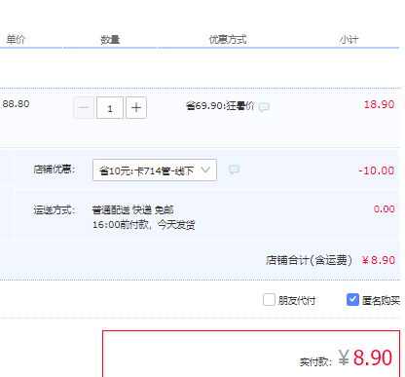Click the 匿名购买 label text
The height and width of the screenshot is (377, 405).
point(381,301)
